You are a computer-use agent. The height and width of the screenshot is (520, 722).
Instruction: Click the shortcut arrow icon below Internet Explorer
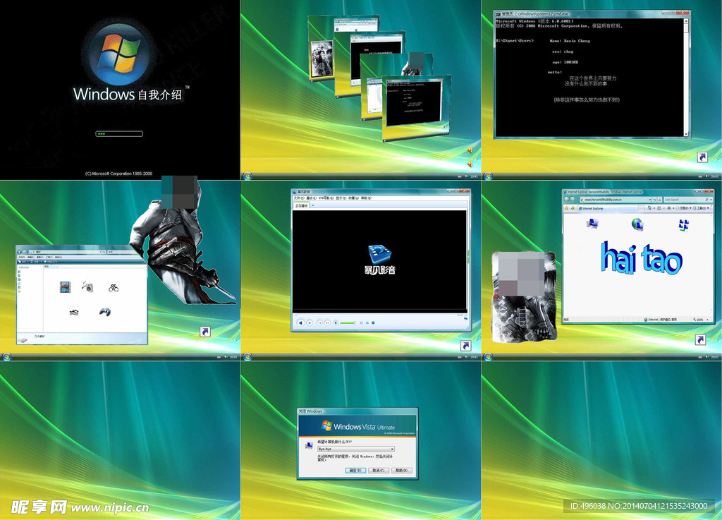click(x=700, y=339)
